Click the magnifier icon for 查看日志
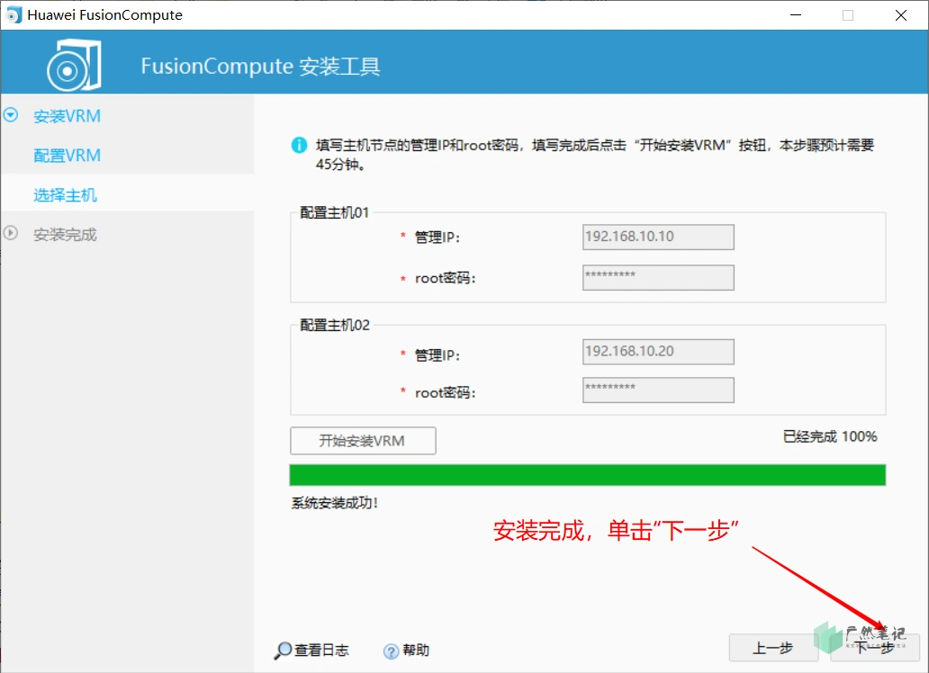The height and width of the screenshot is (673, 929). coord(283,651)
